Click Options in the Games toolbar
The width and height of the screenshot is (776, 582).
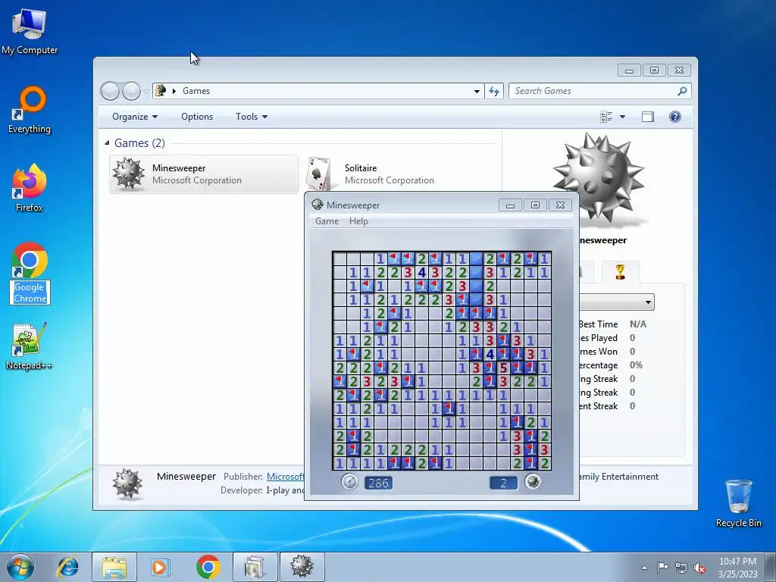coord(197,117)
